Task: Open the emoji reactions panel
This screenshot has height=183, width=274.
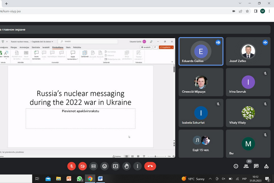Action: pyautogui.click(x=104, y=166)
